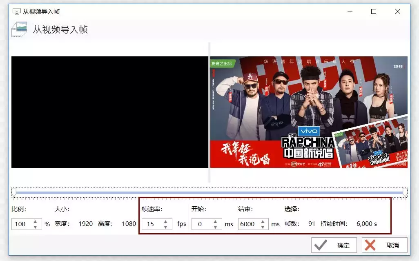Click the 选择 label
419x261 pixels.
[x=292, y=209]
